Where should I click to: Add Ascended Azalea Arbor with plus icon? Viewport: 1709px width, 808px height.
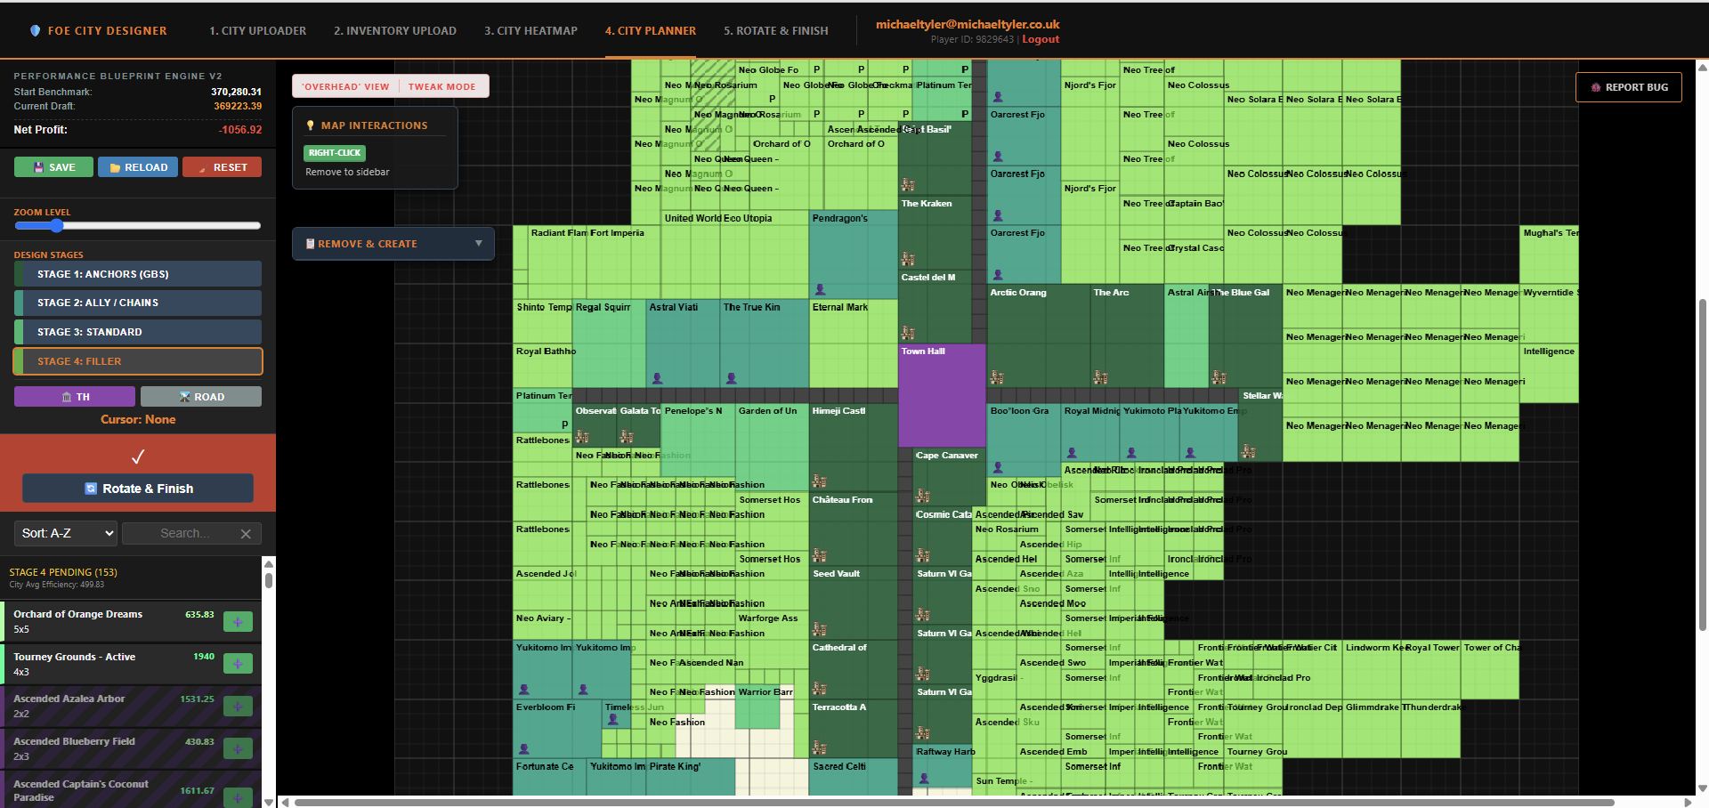point(238,707)
